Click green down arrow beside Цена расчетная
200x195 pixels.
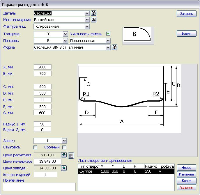point(64,155)
